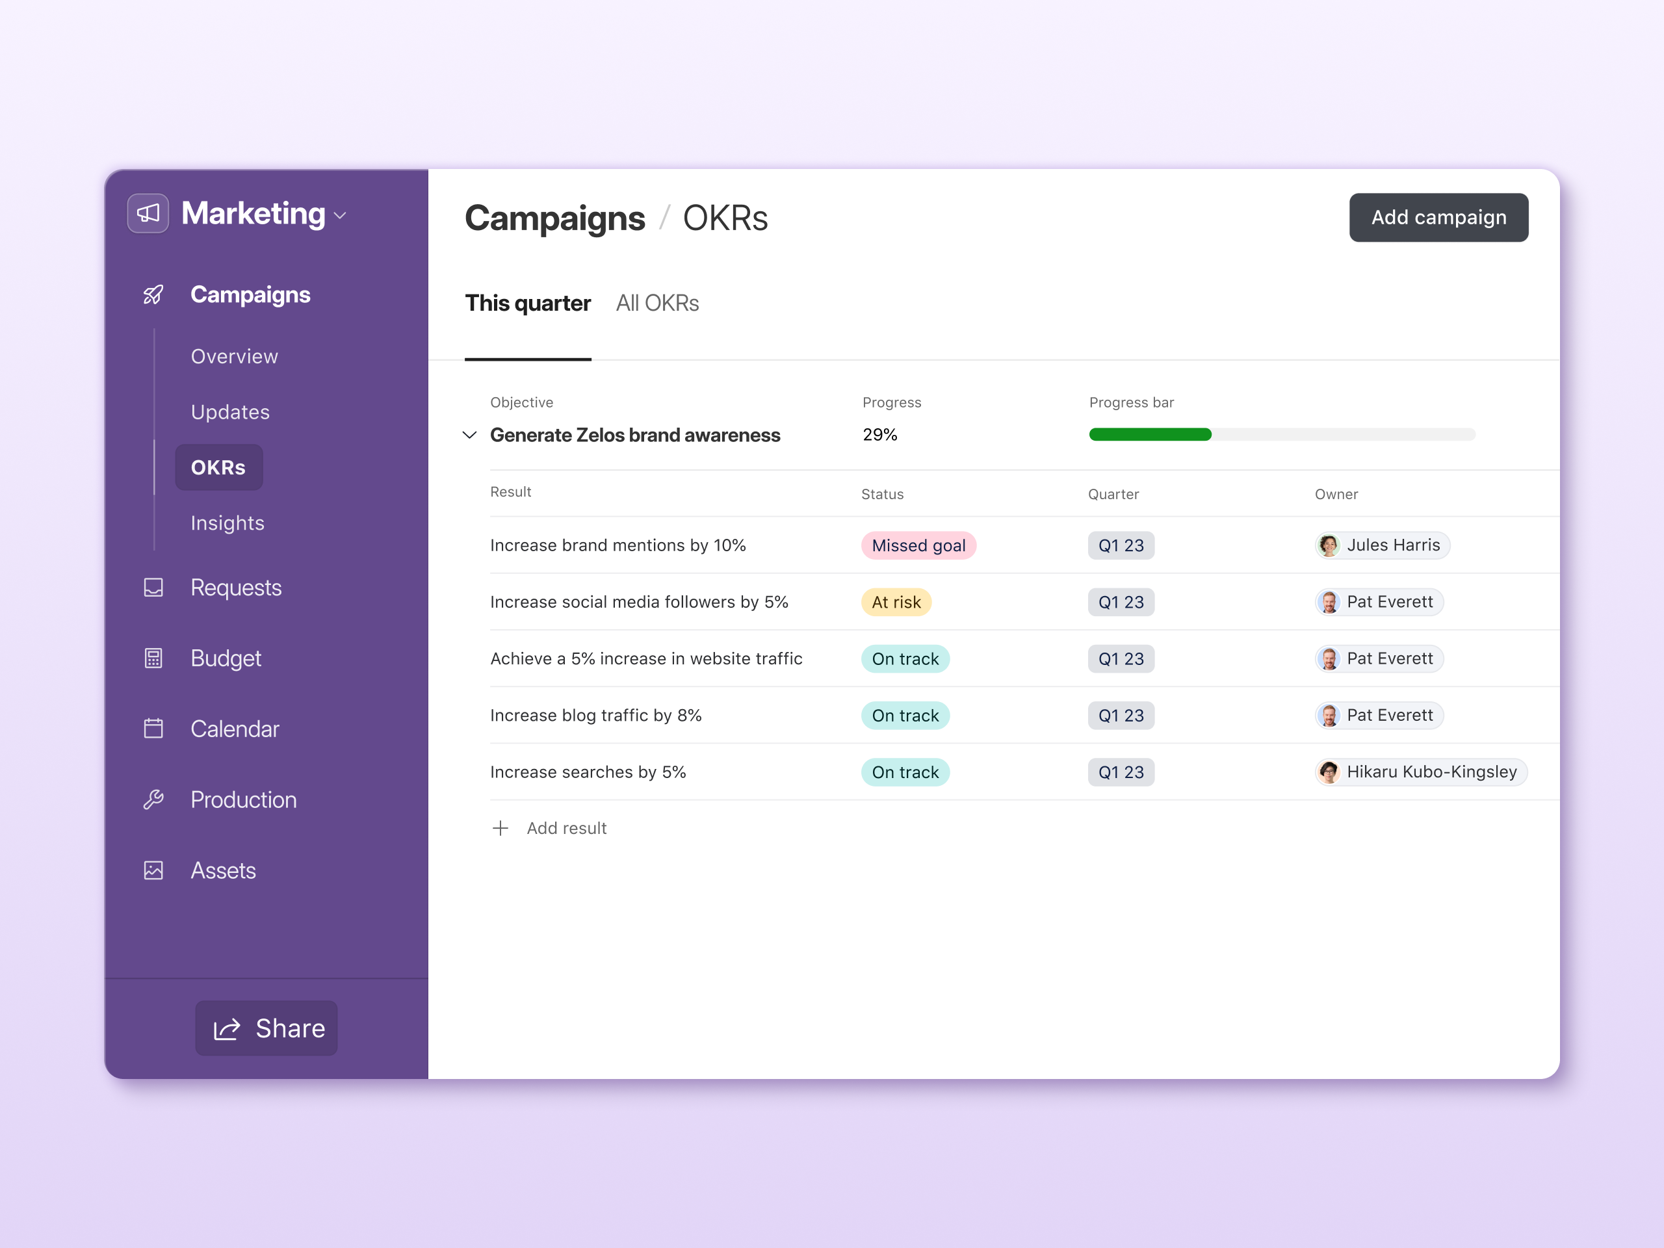Click Jules Harris's avatar in the Owner column
This screenshot has width=1664, height=1248.
click(1329, 545)
